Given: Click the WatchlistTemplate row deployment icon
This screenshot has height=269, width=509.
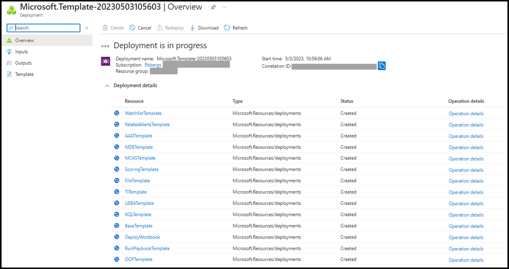Looking at the screenshot, I should click(117, 113).
